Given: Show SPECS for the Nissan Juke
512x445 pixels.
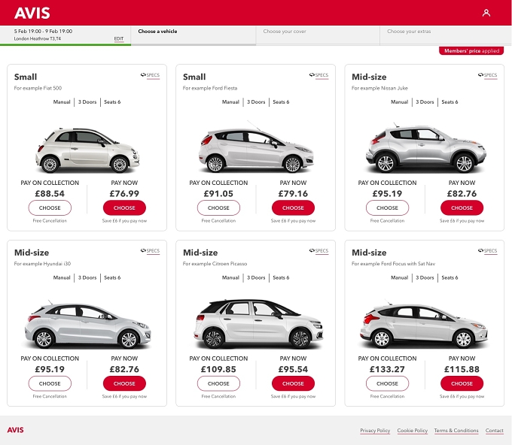Looking at the screenshot, I should click(x=487, y=75).
